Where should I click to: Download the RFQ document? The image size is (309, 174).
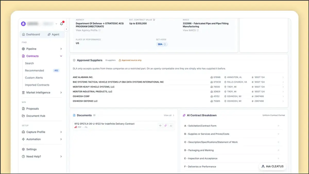coord(171,126)
